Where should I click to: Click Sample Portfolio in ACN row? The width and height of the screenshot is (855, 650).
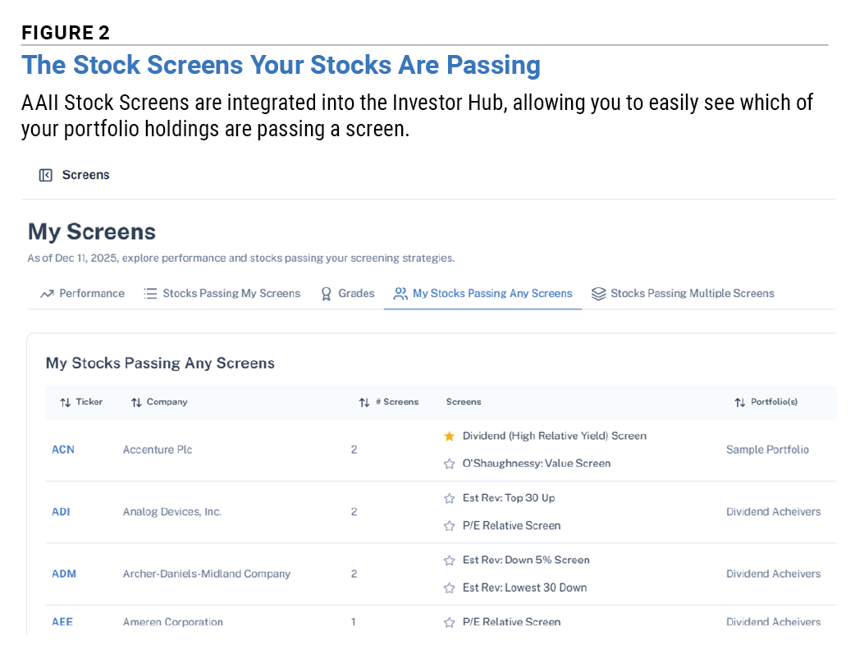[x=767, y=450]
